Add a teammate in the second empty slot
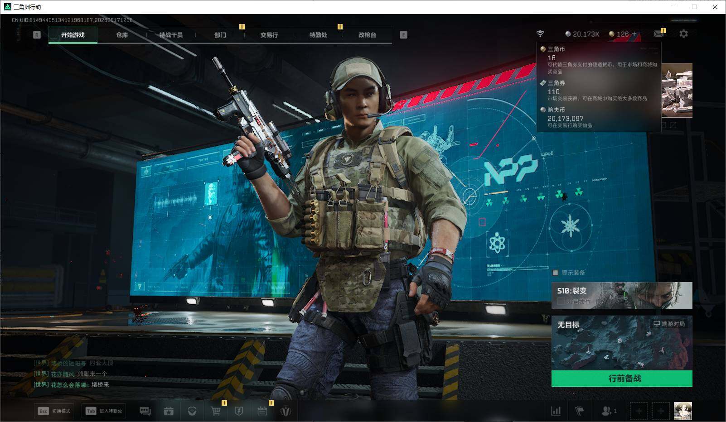This screenshot has width=726, height=422. coord(660,411)
